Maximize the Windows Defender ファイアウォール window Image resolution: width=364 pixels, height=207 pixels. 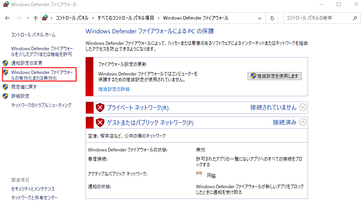coord(339,5)
